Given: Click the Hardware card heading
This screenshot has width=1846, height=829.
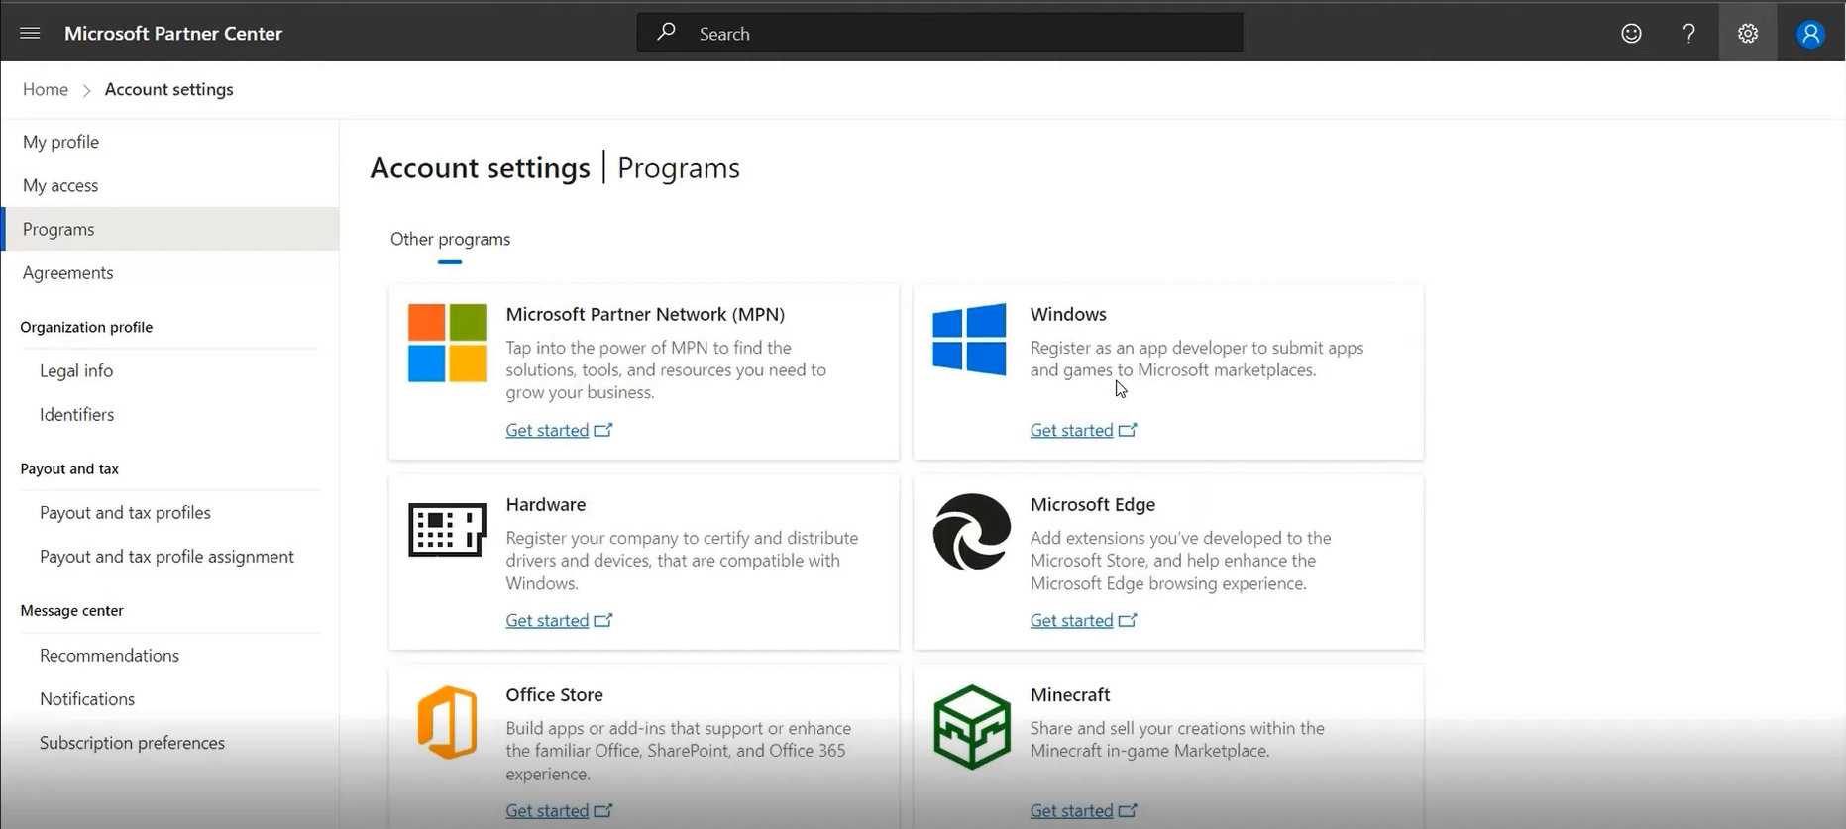Looking at the screenshot, I should (x=546, y=504).
